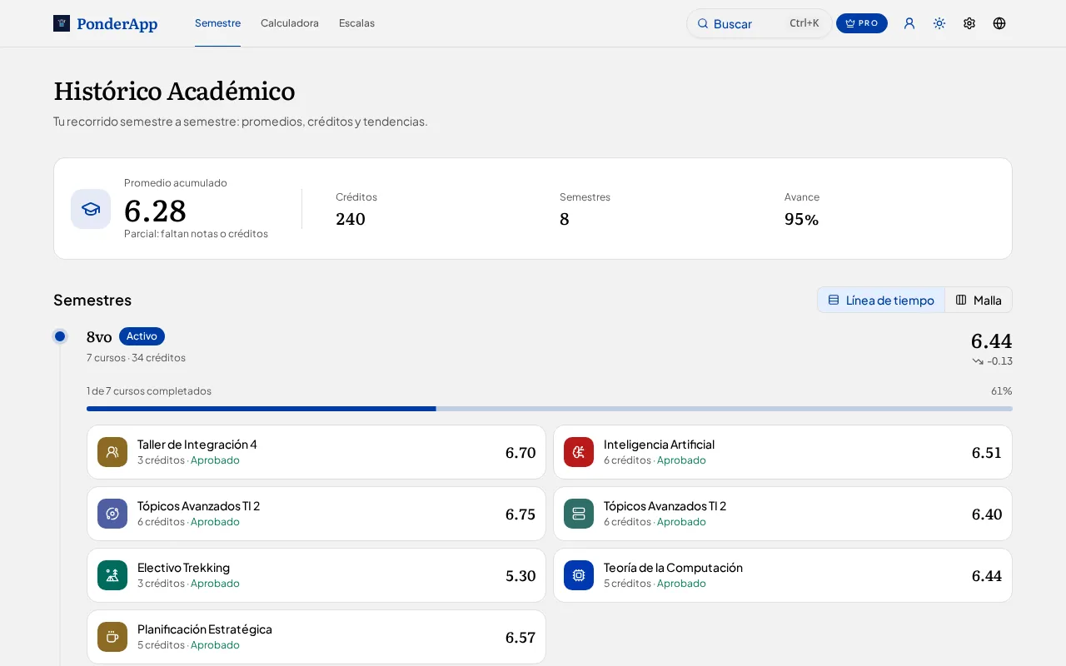Click the 8vo semester progress bar
Screen dimensions: 1066x666
[550, 409]
